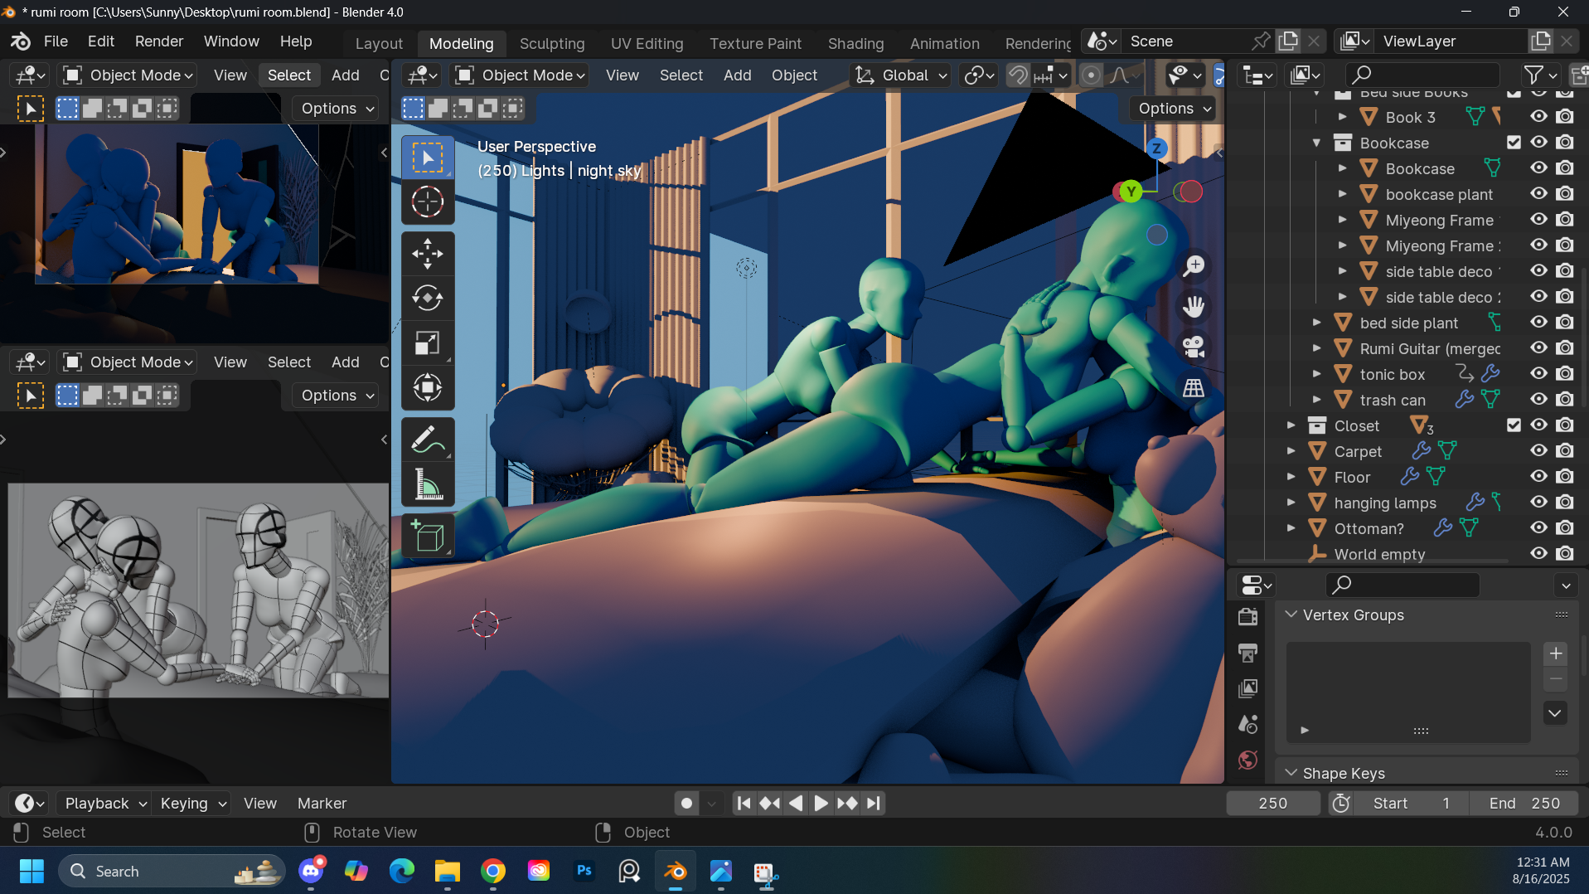Screen dimensions: 1589x894
Task: Click the Start frame field
Action: coord(1411,803)
